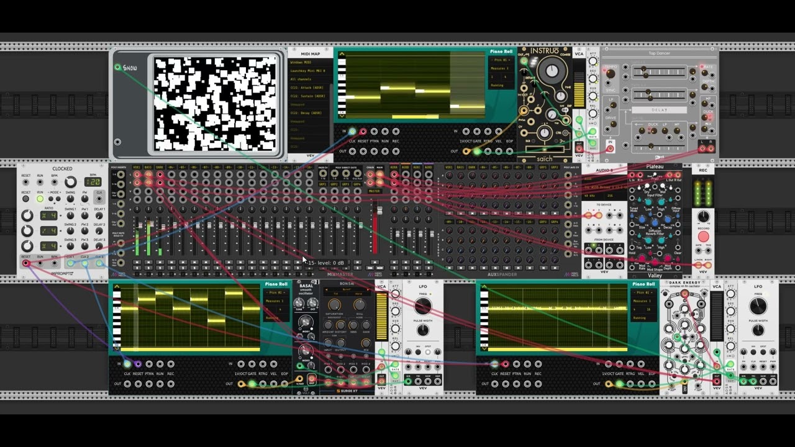Select CC22 Decay mapping in MIDI MAP
This screenshot has width=795, height=447.
pyautogui.click(x=310, y=113)
